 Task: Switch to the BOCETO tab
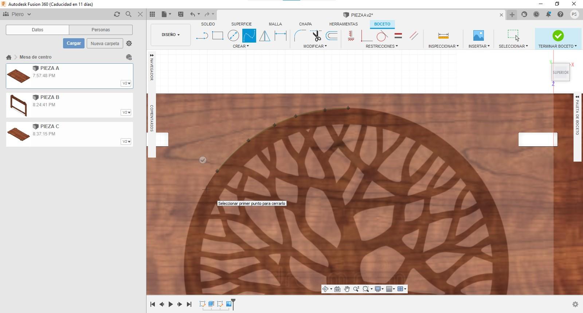click(x=382, y=24)
